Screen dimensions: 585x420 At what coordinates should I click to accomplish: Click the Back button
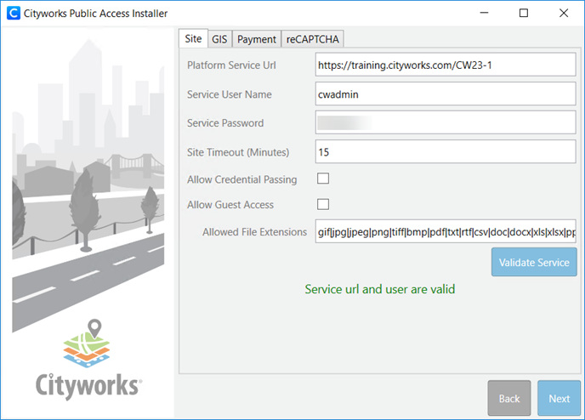tap(508, 398)
